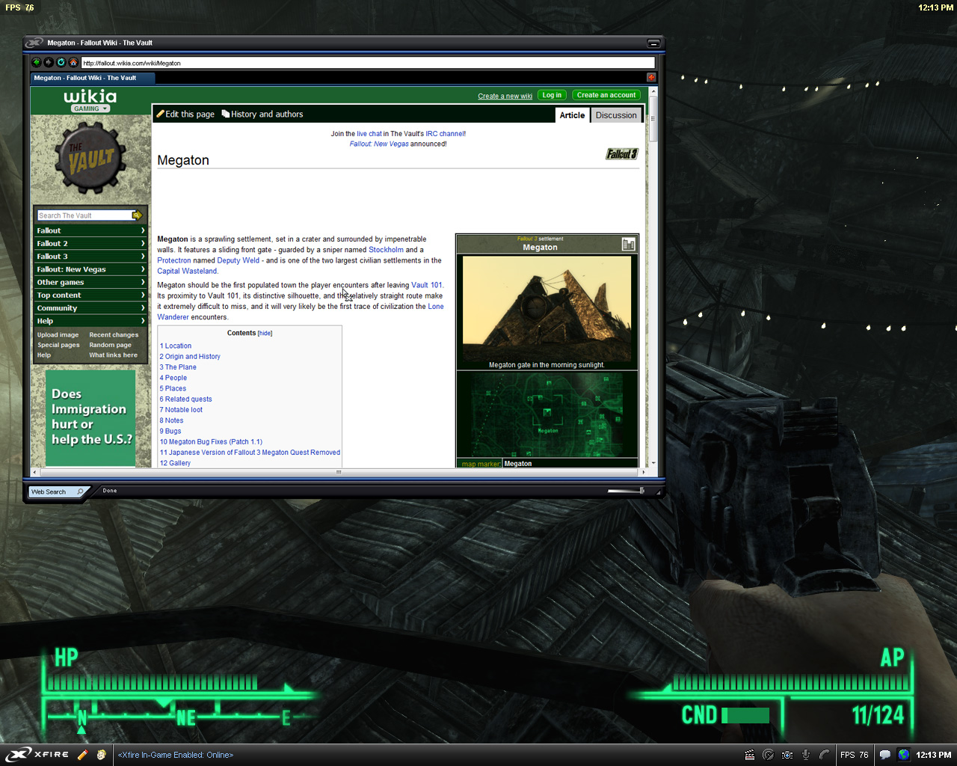Click the search arrow button in Vault search
The height and width of the screenshot is (766, 957).
coord(137,215)
